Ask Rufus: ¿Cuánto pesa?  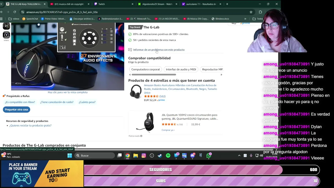pos(87,102)
